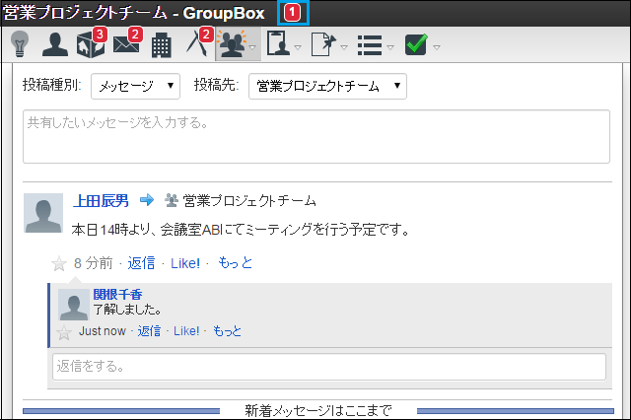Expand arrow next to group members icon
631x420 pixels.
[252, 47]
